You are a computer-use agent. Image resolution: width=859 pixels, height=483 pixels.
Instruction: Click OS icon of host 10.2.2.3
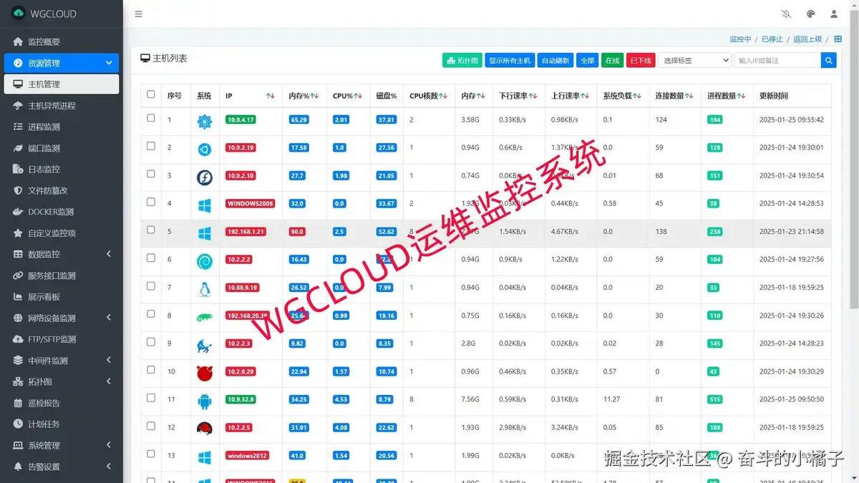tap(204, 345)
